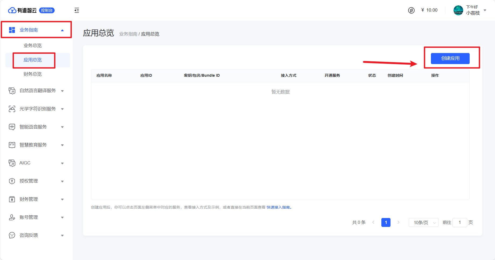This screenshot has width=495, height=260.
Task: Collapse the sidebar using the top toggle icon
Action: point(77,10)
